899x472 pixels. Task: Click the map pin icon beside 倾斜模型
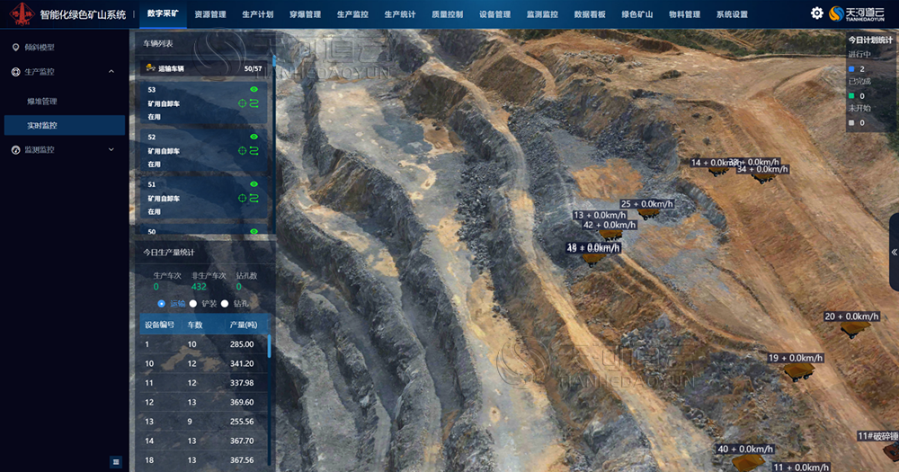click(x=15, y=47)
